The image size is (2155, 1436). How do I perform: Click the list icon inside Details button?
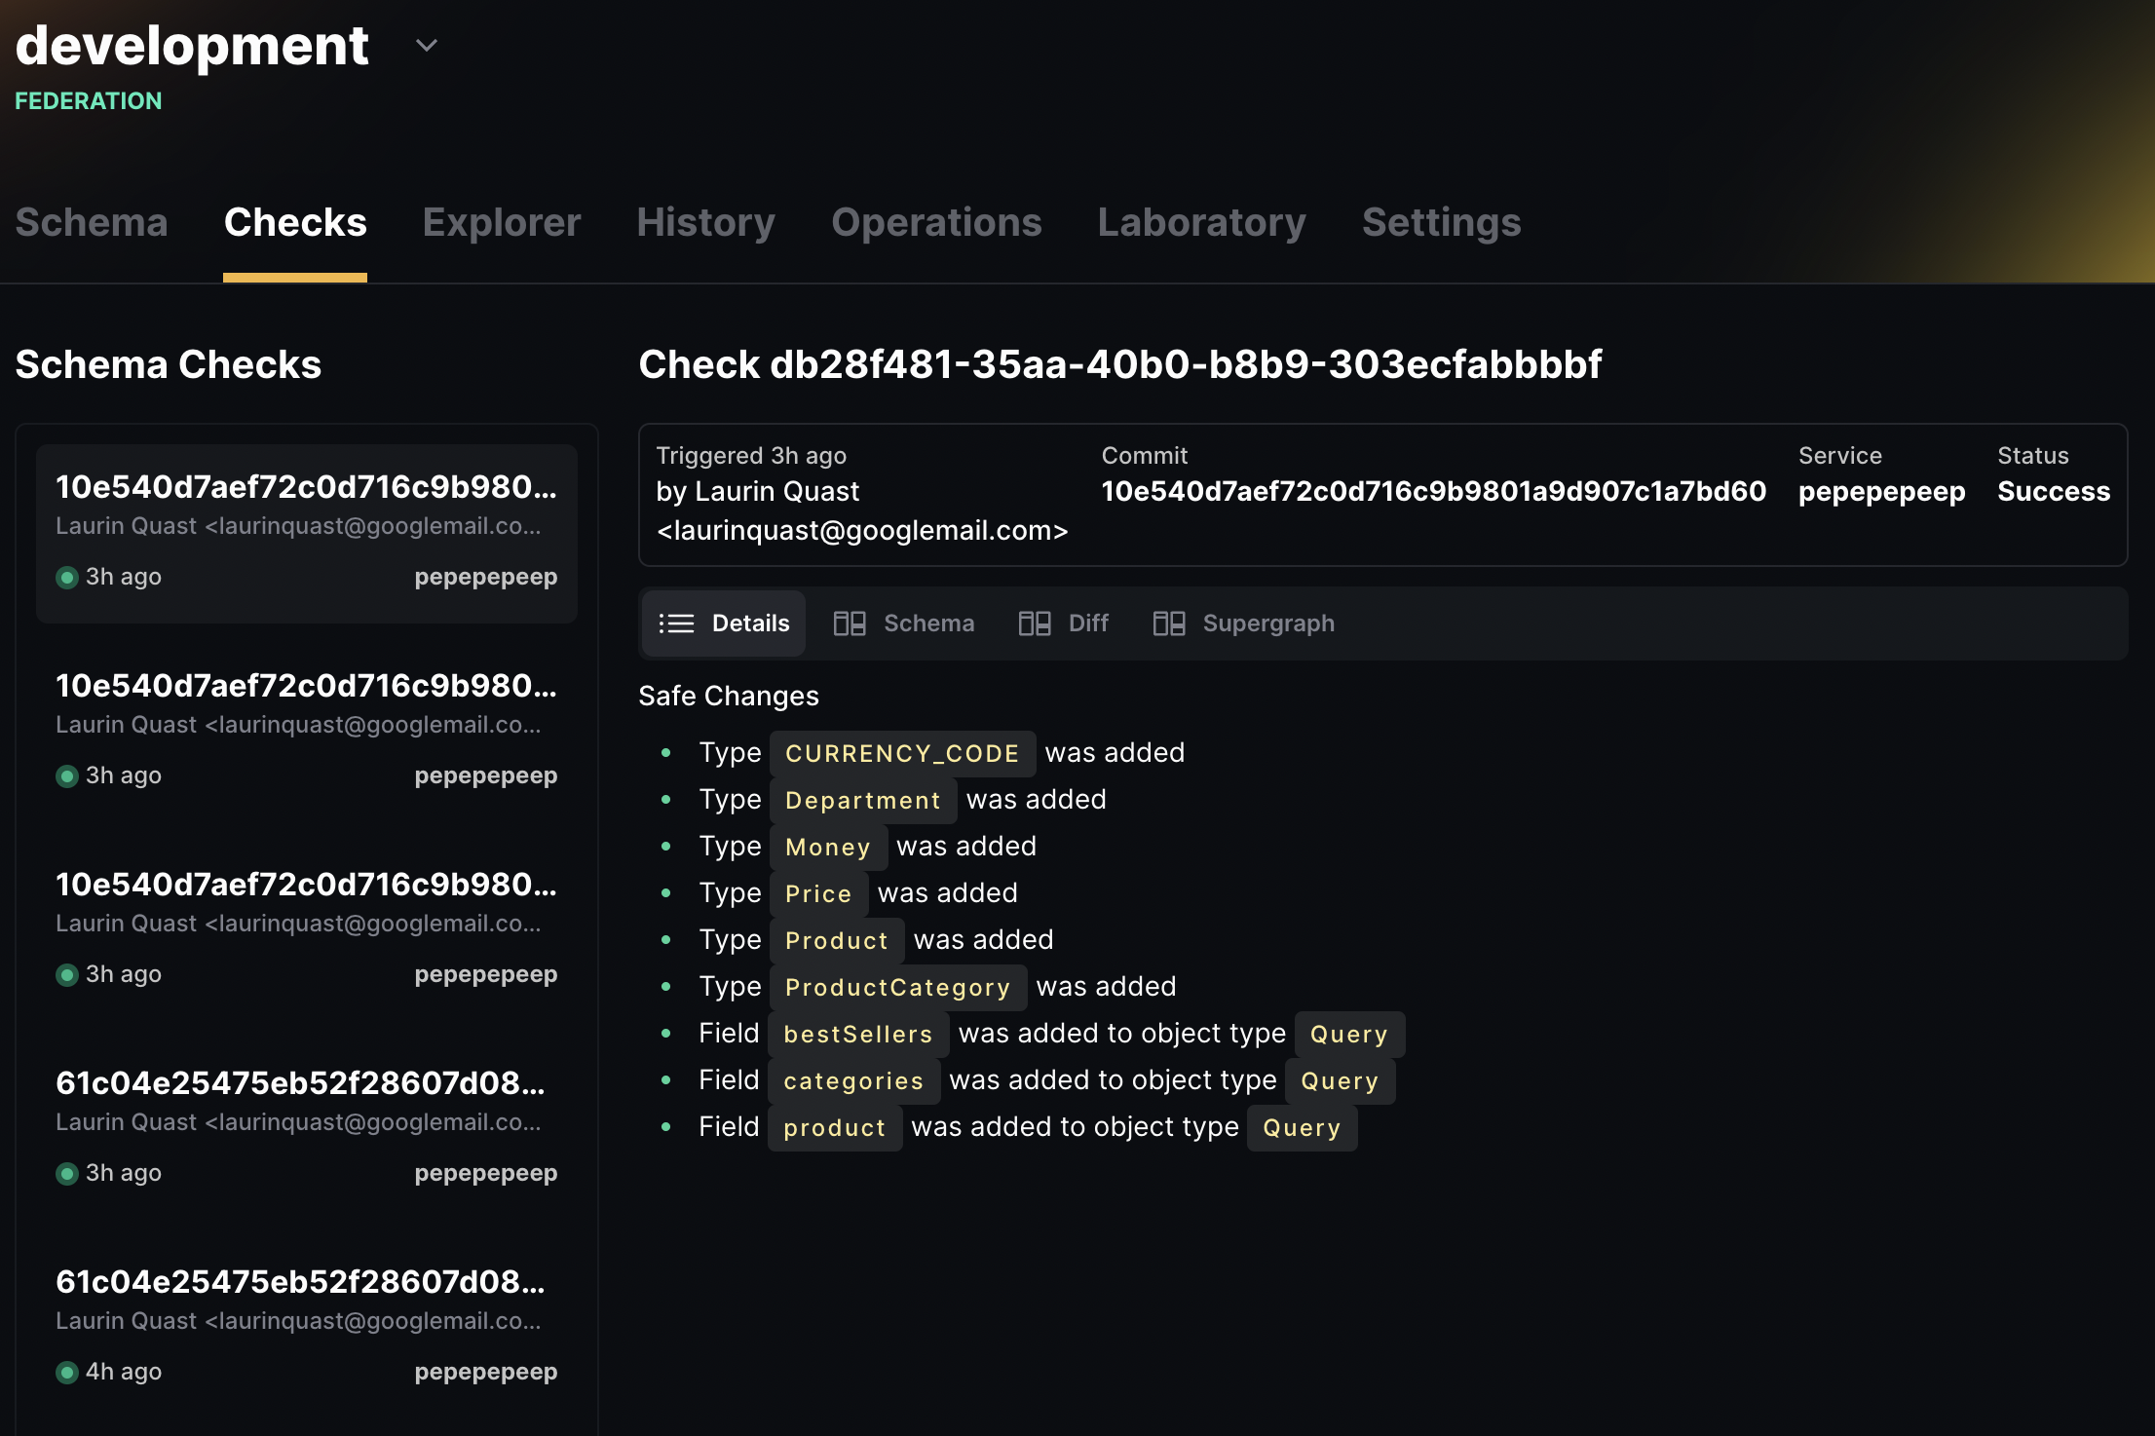pos(676,624)
